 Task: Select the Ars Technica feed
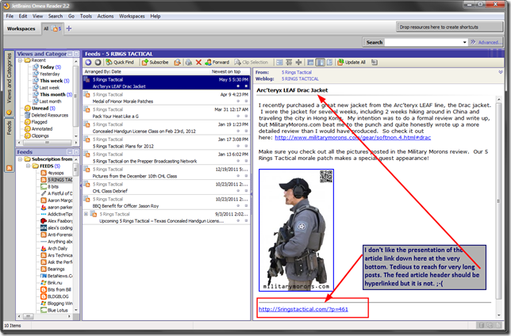coord(56,255)
